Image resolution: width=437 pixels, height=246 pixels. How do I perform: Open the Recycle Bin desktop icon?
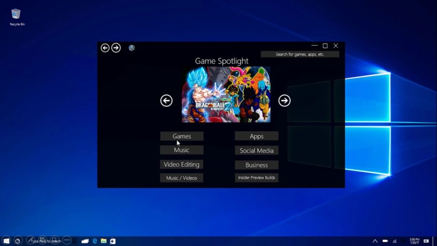coord(17,17)
